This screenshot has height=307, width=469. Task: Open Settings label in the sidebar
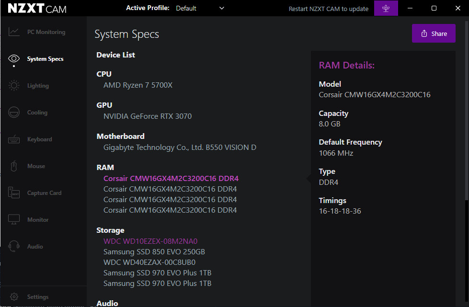point(38,297)
